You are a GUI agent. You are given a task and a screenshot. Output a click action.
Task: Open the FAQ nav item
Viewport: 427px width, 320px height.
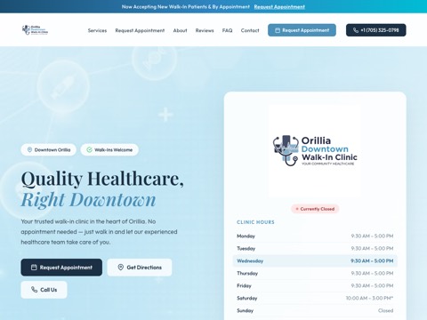click(228, 30)
